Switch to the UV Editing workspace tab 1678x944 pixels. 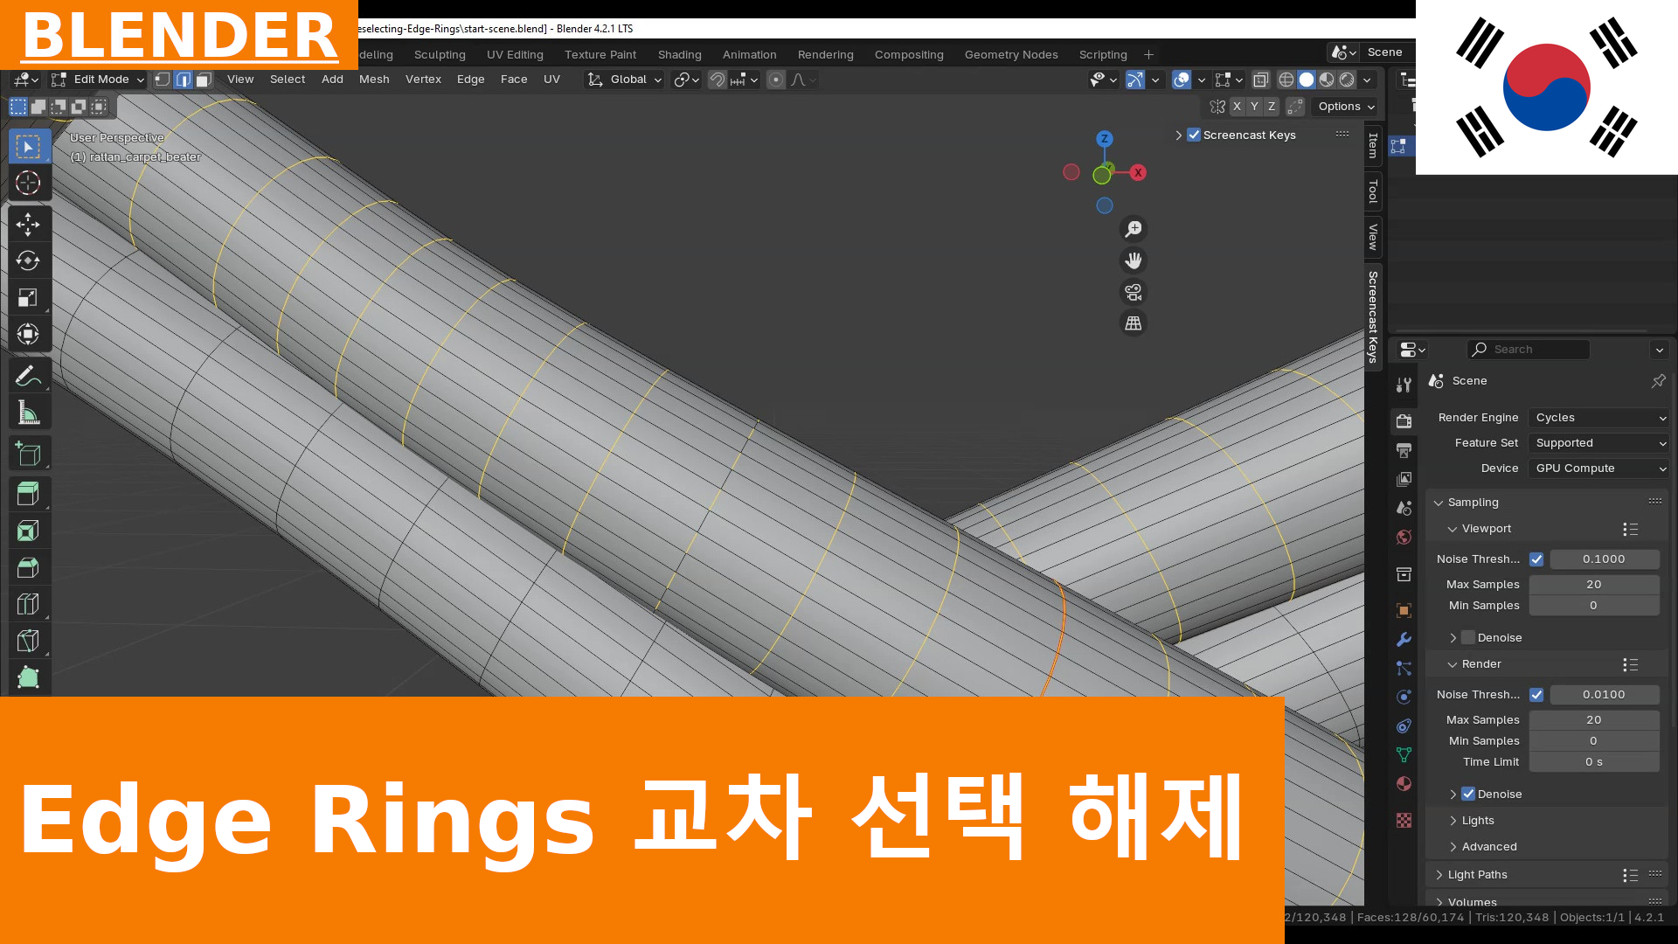(515, 54)
